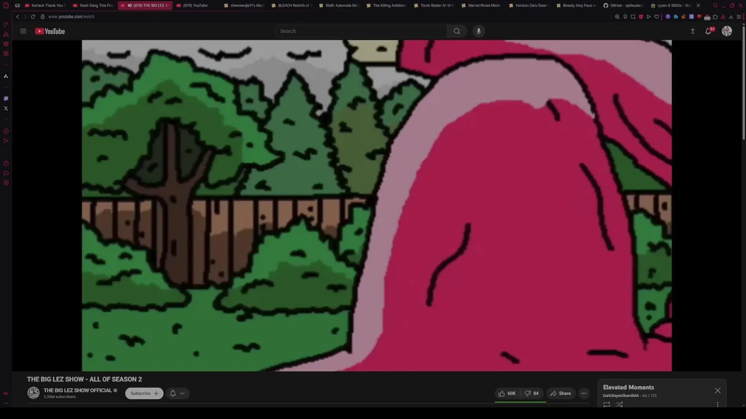Screen dimensions: 746x419
Task: Open Easy Setup settings icon in toolbar
Action: pyautogui.click(x=739, y=16)
